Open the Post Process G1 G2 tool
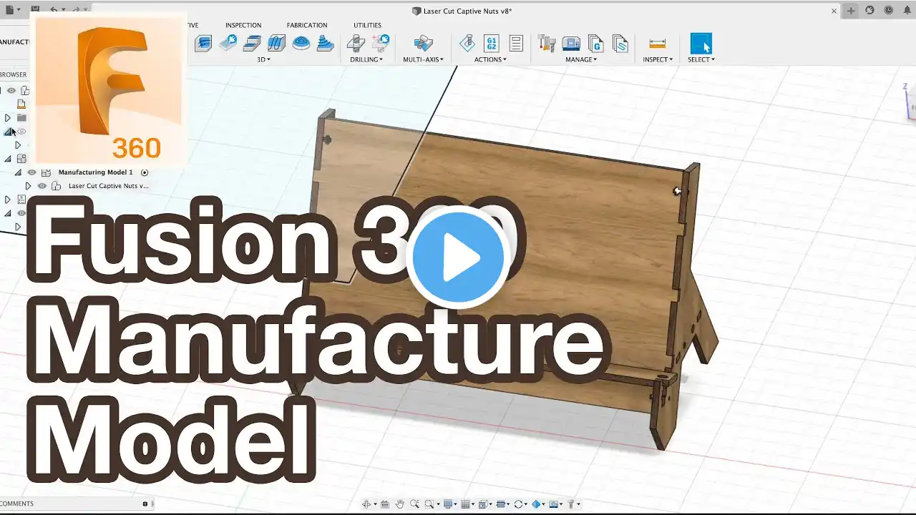Image resolution: width=916 pixels, height=515 pixels. click(x=492, y=44)
